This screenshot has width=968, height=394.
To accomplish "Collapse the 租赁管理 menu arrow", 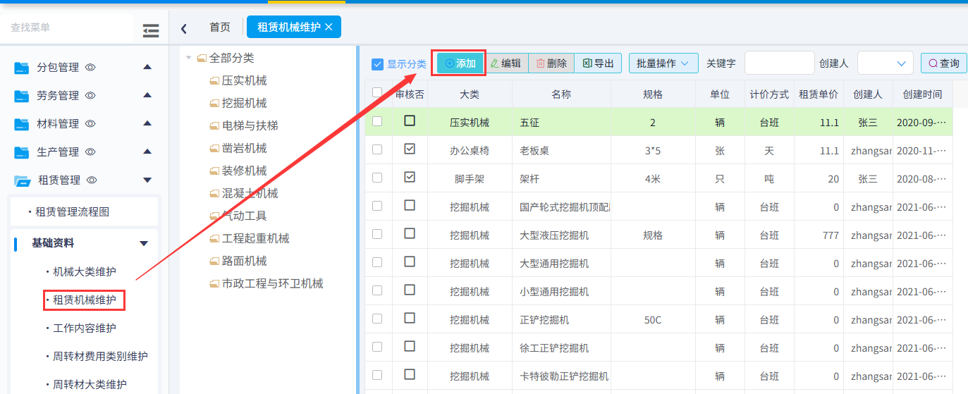I will pos(147,180).
